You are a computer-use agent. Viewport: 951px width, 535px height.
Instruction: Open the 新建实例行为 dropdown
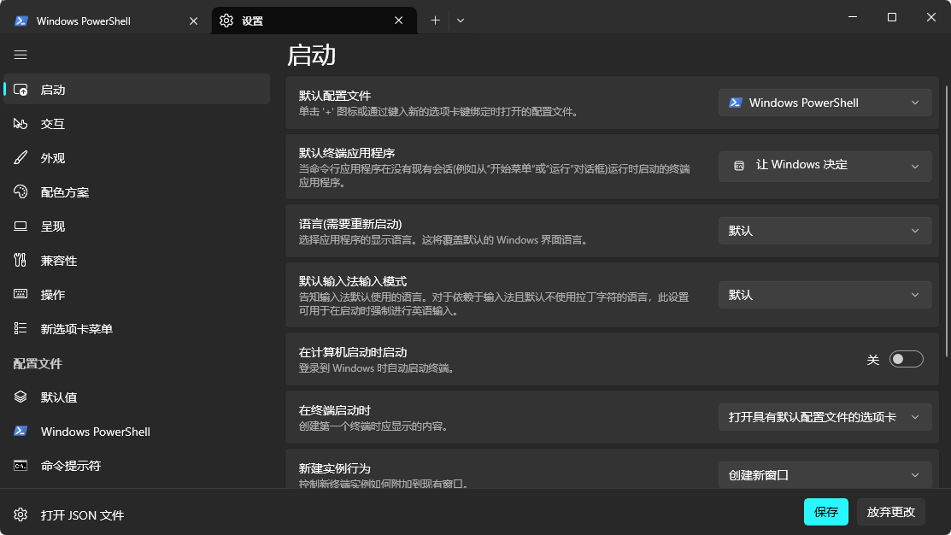[x=824, y=474]
